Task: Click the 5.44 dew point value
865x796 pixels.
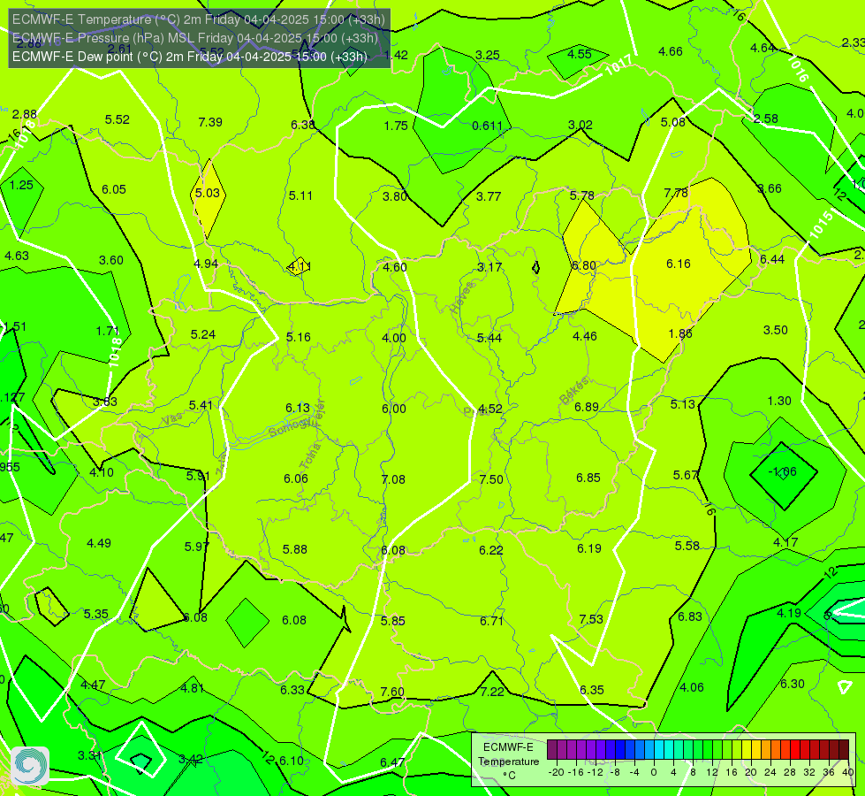Action: (x=489, y=338)
